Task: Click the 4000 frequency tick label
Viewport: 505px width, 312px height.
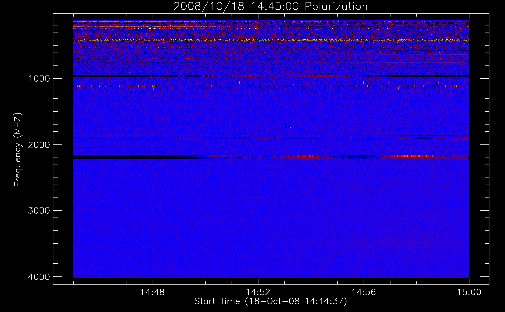Action: [x=39, y=277]
